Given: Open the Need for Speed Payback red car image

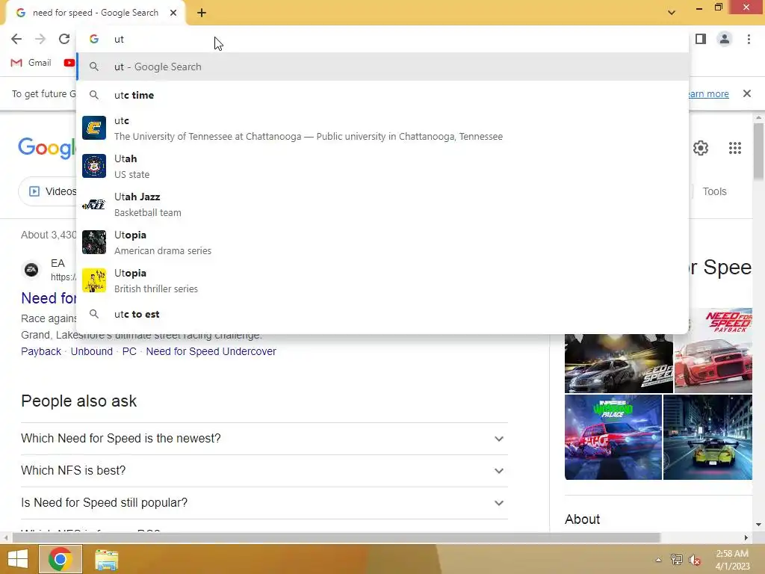Looking at the screenshot, I should [x=713, y=351].
